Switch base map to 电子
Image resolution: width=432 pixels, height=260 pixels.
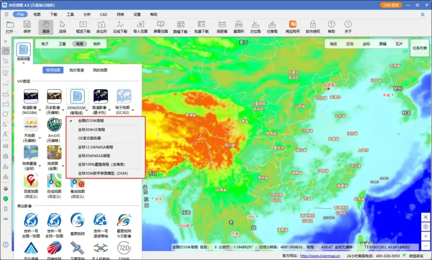pyautogui.click(x=45, y=44)
